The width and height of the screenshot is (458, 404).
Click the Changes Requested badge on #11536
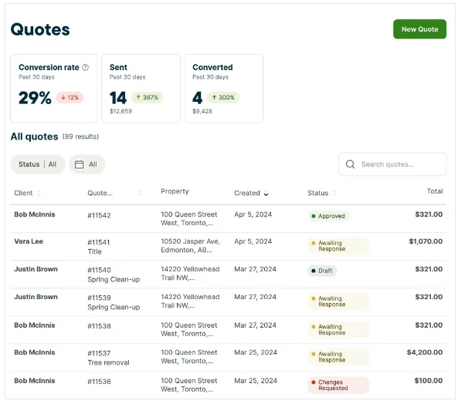coord(338,385)
